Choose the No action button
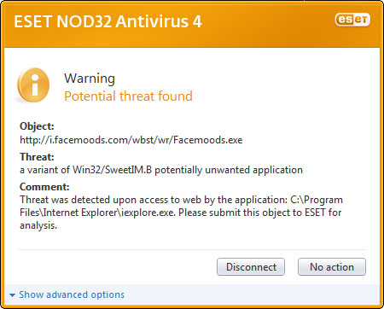This screenshot has width=384, height=309. click(332, 267)
